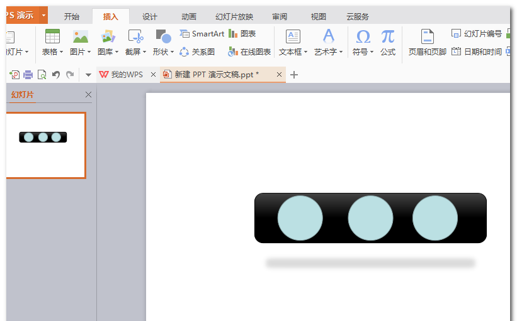
Task: Open the 符号 symbol Omega icon
Action: tap(363, 36)
